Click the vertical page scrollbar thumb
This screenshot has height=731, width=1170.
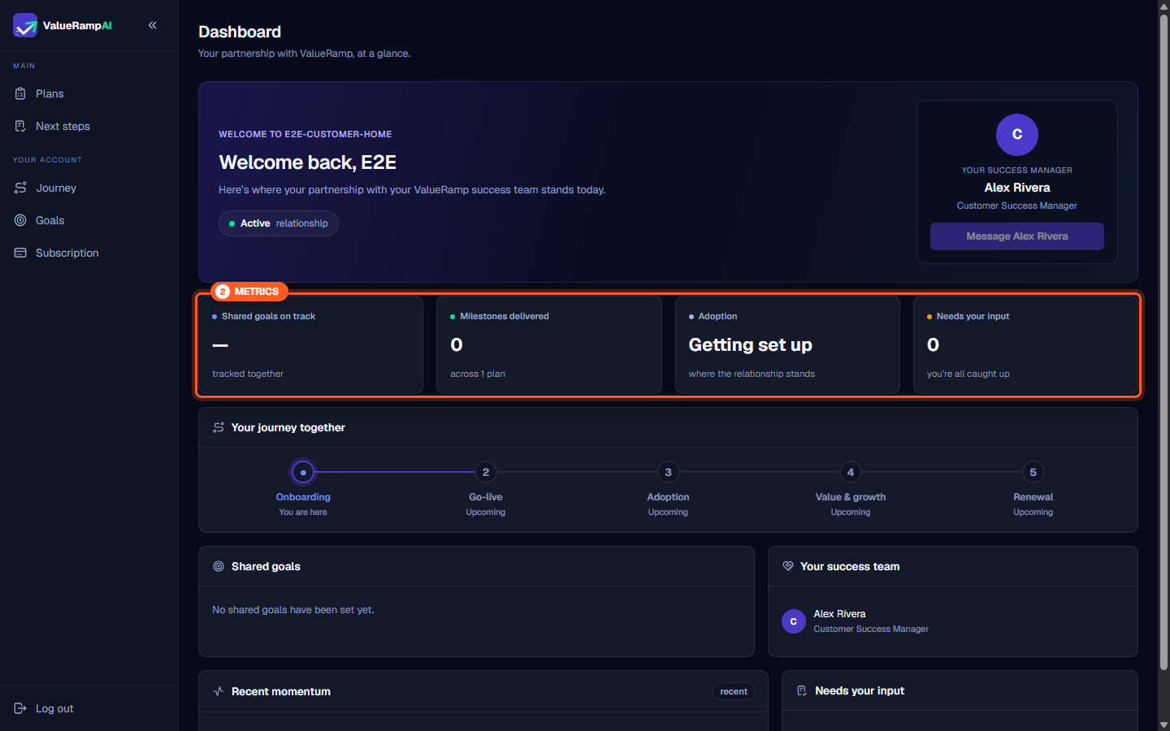tap(1163, 341)
